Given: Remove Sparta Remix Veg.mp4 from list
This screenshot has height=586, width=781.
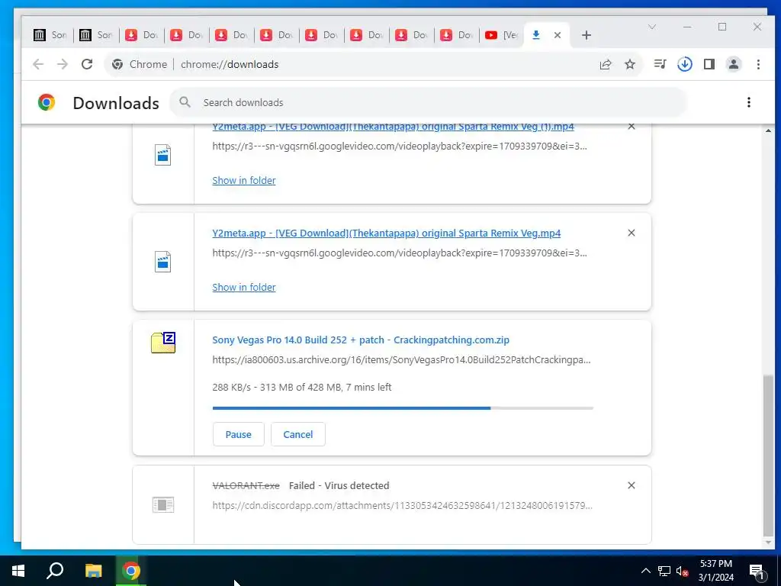Looking at the screenshot, I should pyautogui.click(x=631, y=233).
